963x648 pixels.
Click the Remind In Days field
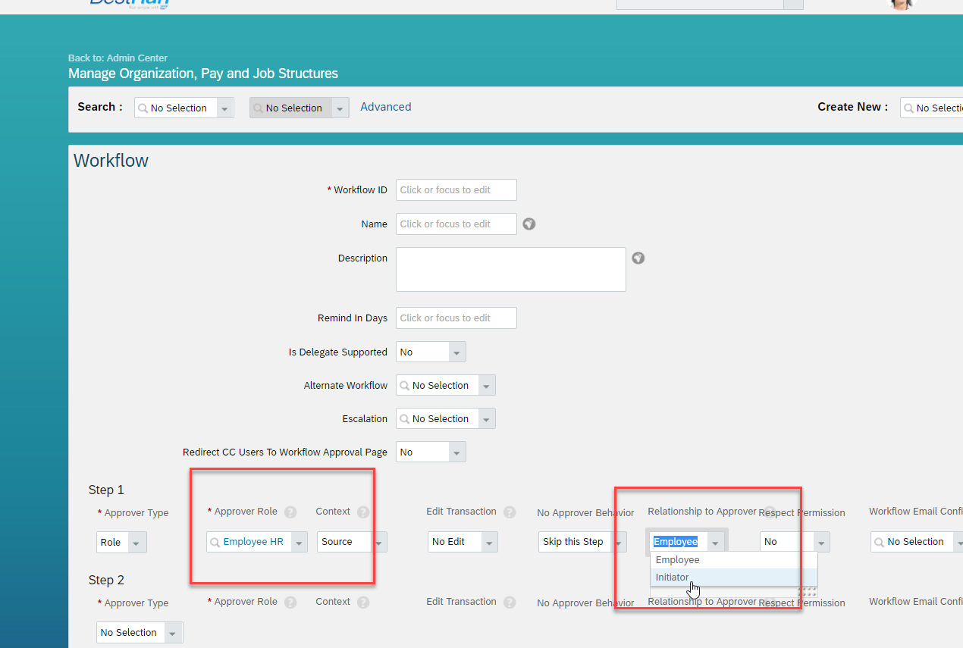[x=456, y=318]
